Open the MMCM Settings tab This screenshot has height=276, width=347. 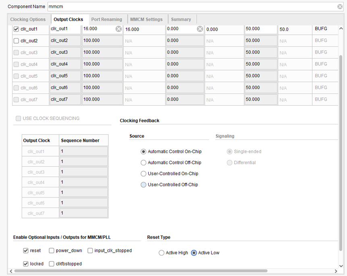[x=146, y=19]
